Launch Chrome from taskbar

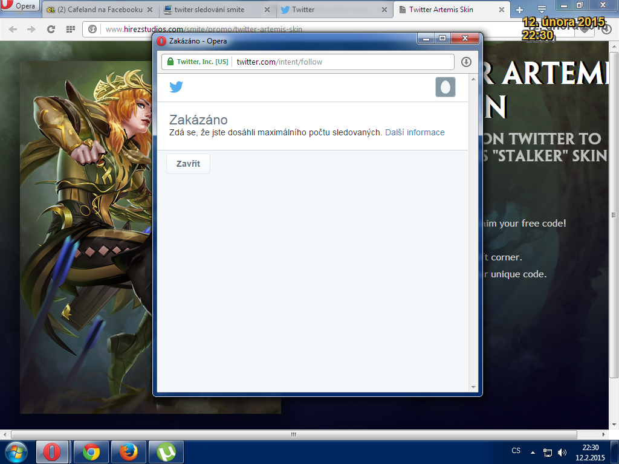pos(91,452)
